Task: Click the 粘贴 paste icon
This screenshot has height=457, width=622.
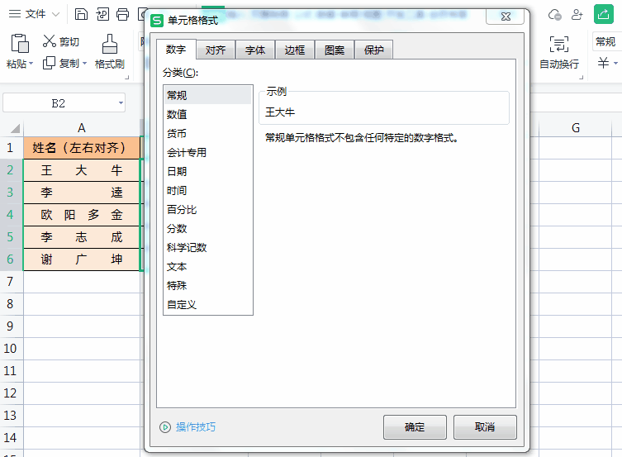Action: pyautogui.click(x=20, y=43)
